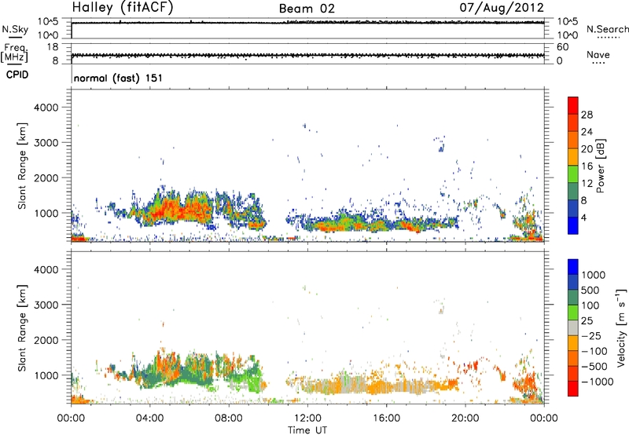Click the '16' label on the power colorbar
This screenshot has height=435, width=629.
point(587,166)
